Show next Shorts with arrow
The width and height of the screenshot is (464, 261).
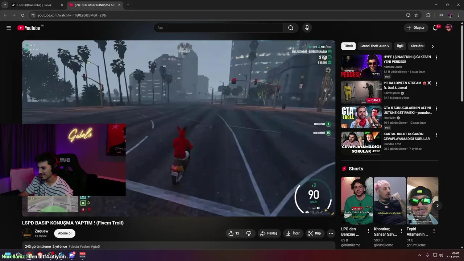tap(437, 206)
